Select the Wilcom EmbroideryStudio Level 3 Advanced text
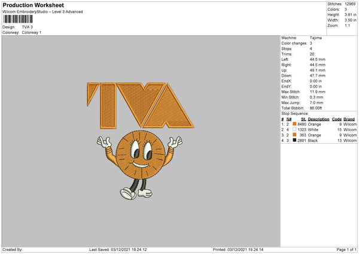359x254 pixels. point(42,12)
